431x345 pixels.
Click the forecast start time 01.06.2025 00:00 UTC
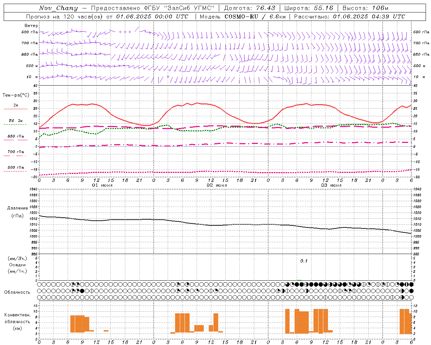point(152,17)
